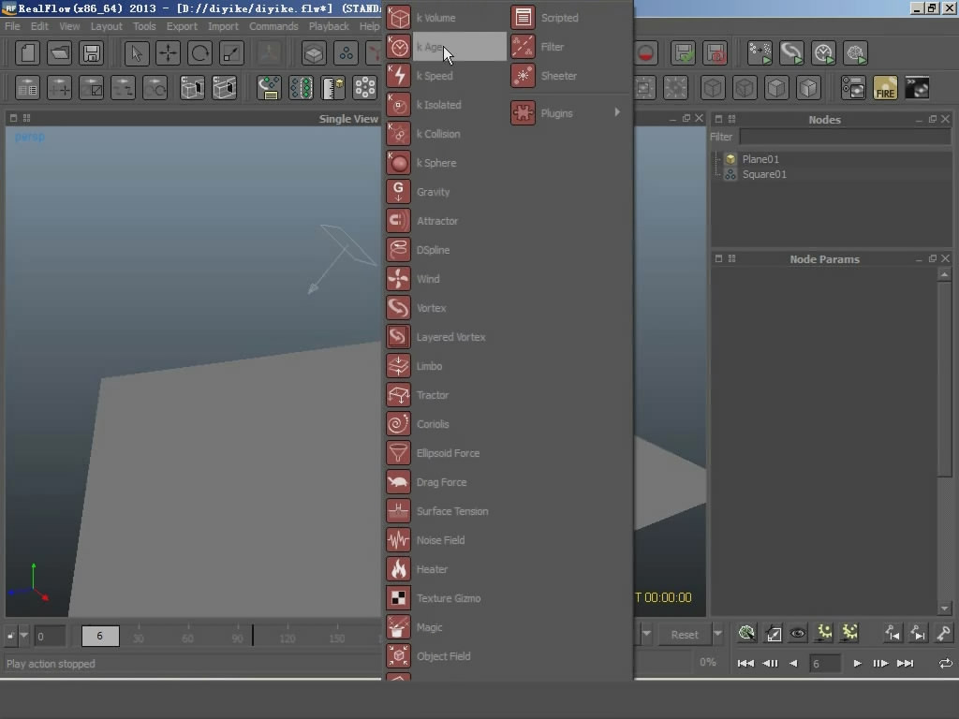Choose Scripted from the daemon list
This screenshot has height=719, width=959.
click(x=569, y=18)
